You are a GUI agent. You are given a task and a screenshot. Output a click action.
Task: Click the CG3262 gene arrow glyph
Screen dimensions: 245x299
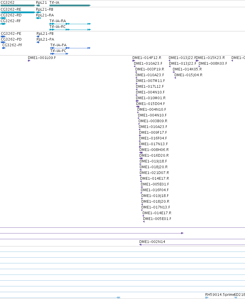point(18,5)
